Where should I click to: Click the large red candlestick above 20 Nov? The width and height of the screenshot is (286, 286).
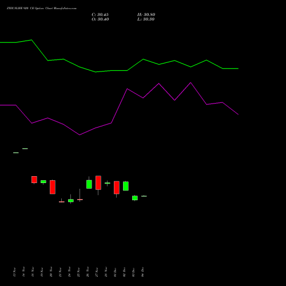[x=53, y=187]
